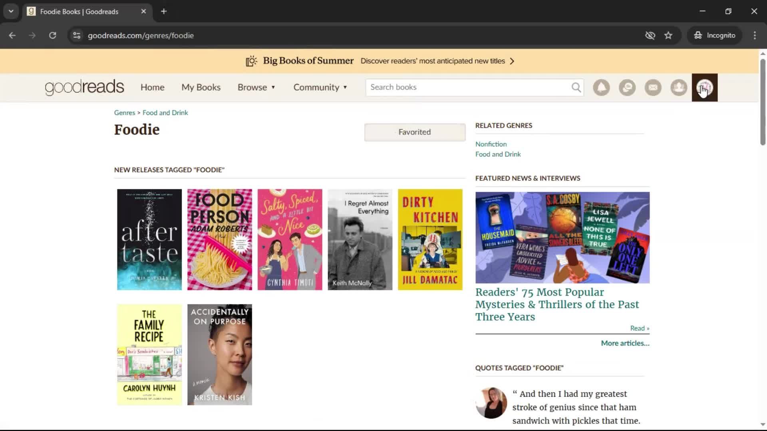Open a new browser tab
Viewport: 767px width, 431px height.
coord(164,12)
